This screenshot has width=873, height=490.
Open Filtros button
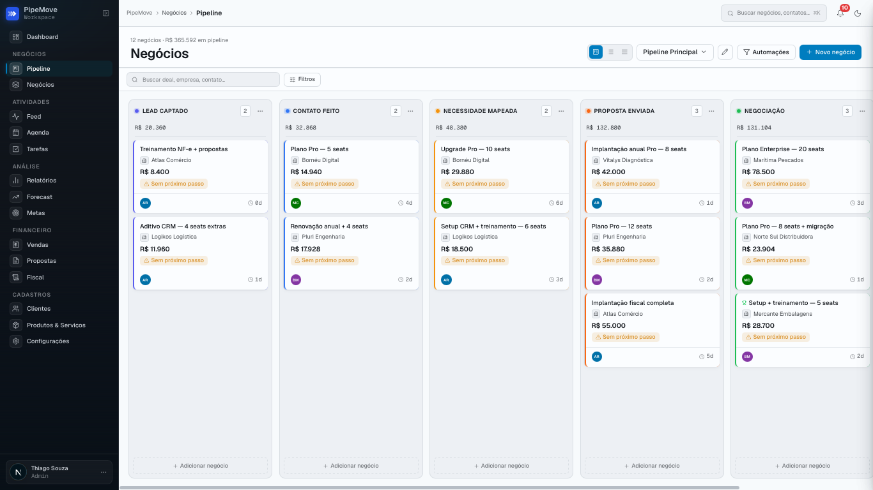(x=302, y=80)
